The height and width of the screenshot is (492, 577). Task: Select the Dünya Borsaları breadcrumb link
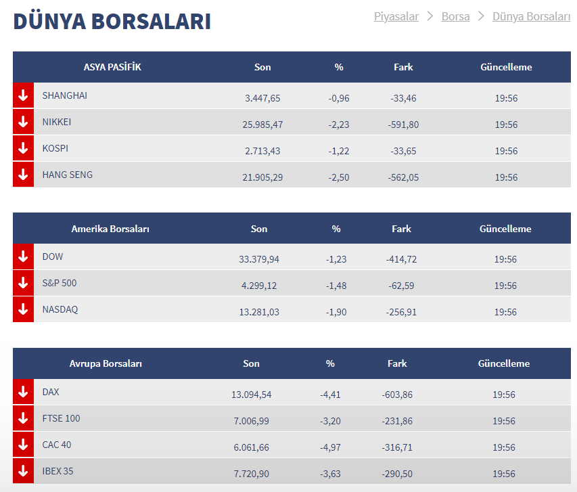pos(531,16)
